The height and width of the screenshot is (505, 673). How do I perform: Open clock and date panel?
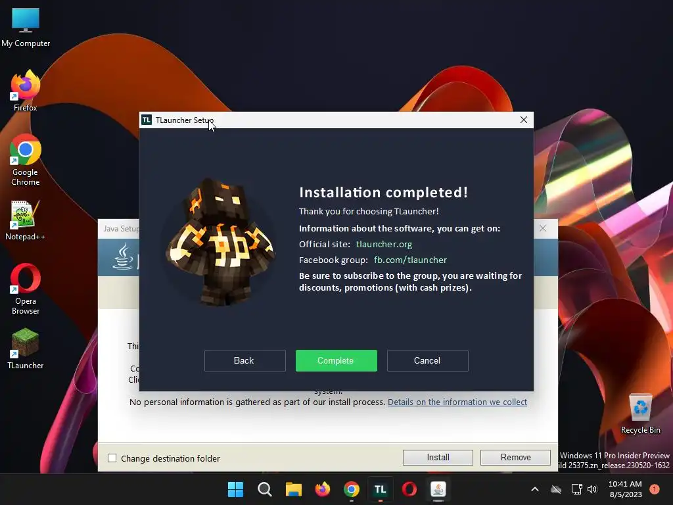click(625, 489)
